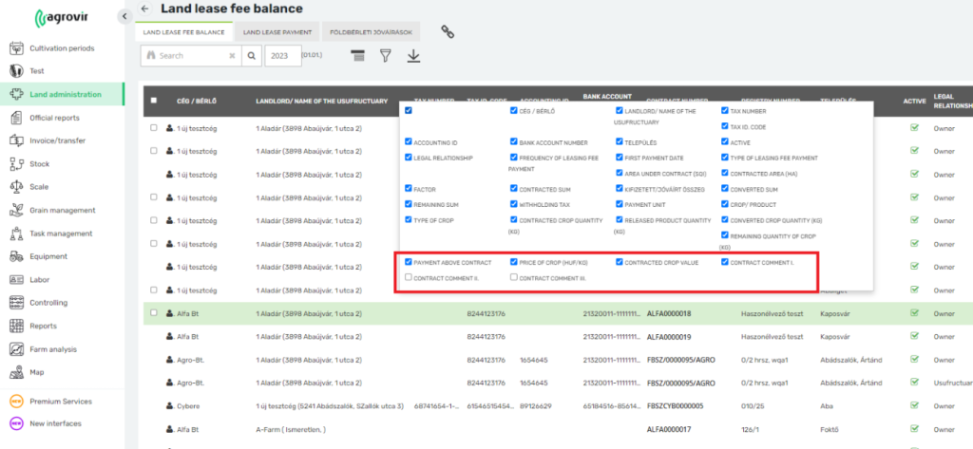Expand the Land administration sidebar section
973x449 pixels.
point(65,94)
